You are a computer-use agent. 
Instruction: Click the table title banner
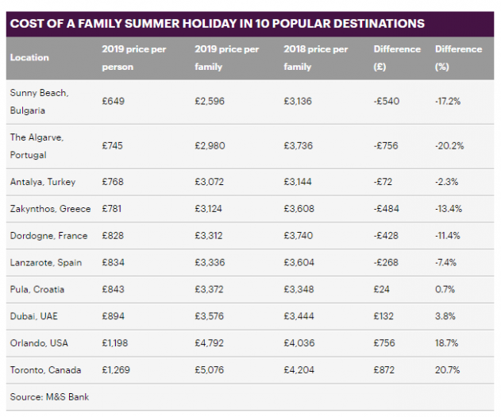tap(217, 23)
